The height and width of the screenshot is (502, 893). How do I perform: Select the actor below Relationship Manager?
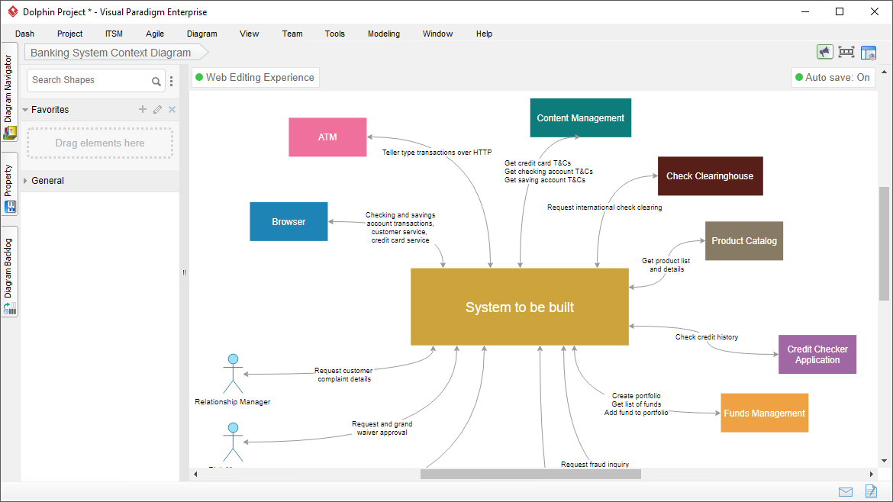tap(233, 442)
